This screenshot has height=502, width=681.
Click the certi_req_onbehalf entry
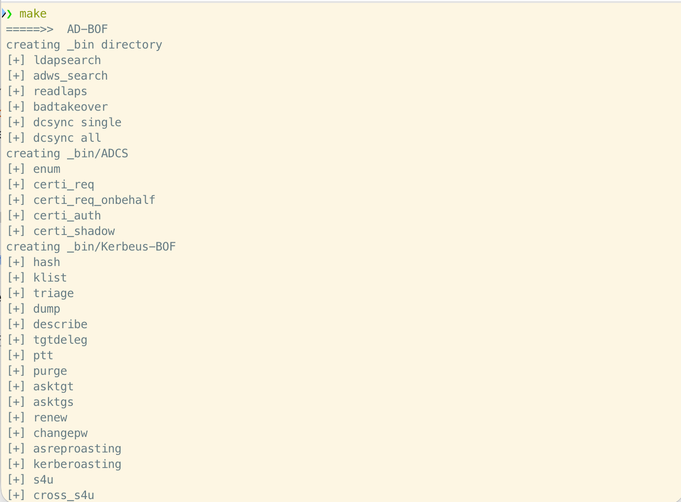click(94, 200)
